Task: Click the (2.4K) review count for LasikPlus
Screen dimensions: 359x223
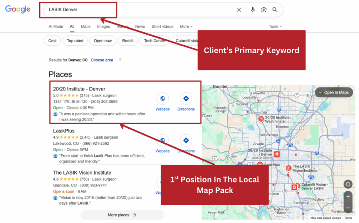Action: pyautogui.click(x=85, y=137)
